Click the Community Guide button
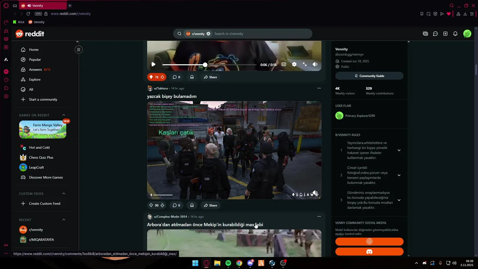478x269 pixels. tap(369, 76)
